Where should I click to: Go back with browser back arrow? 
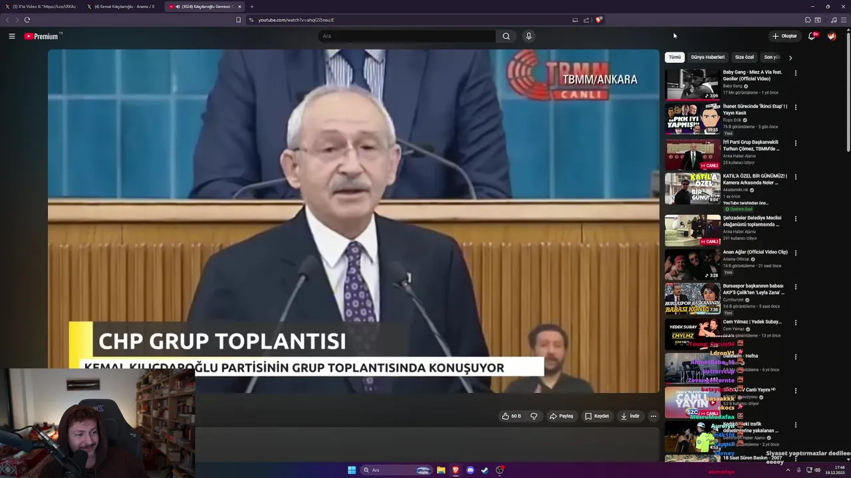7,20
